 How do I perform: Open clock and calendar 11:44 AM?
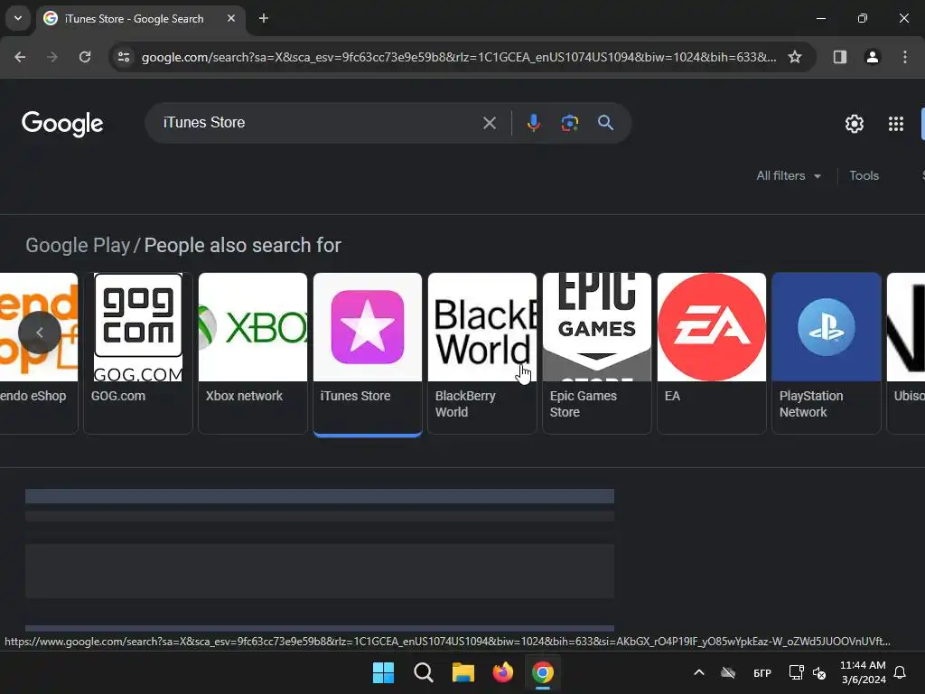point(863,672)
